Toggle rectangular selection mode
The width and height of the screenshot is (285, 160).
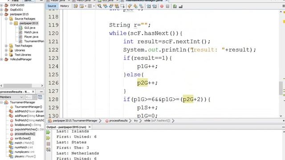point(123,6)
